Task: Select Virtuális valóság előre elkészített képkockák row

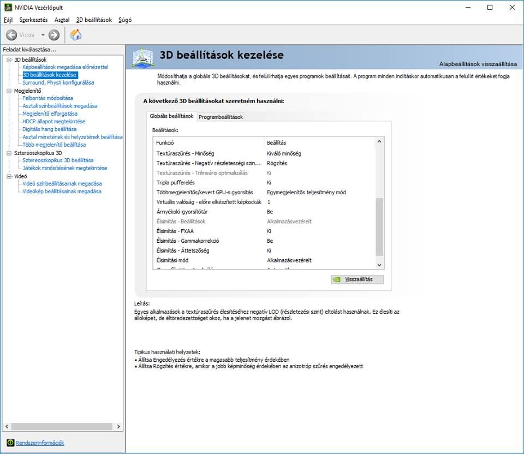Action: click(x=264, y=202)
